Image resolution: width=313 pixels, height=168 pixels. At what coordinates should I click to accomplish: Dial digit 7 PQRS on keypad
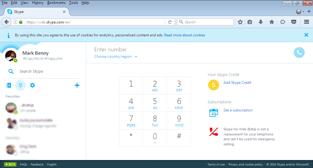click(131, 121)
